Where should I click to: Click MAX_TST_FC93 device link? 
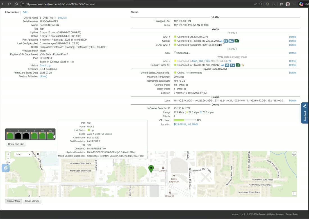[201, 61]
